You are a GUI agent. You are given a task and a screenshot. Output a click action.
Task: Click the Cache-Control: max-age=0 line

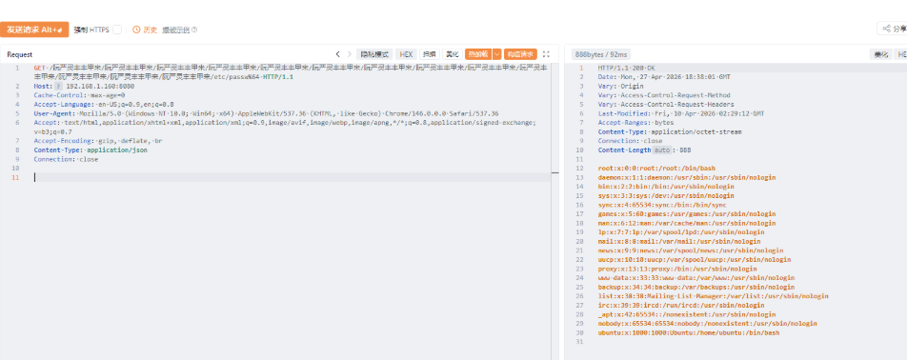pos(79,95)
